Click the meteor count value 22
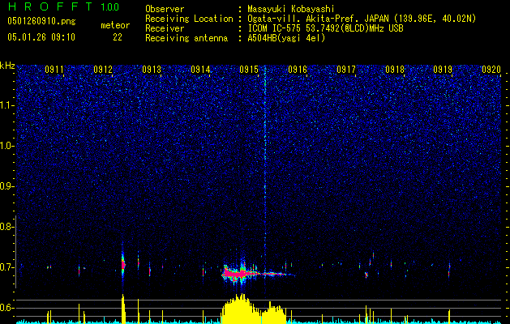This screenshot has height=324, width=510. (118, 37)
